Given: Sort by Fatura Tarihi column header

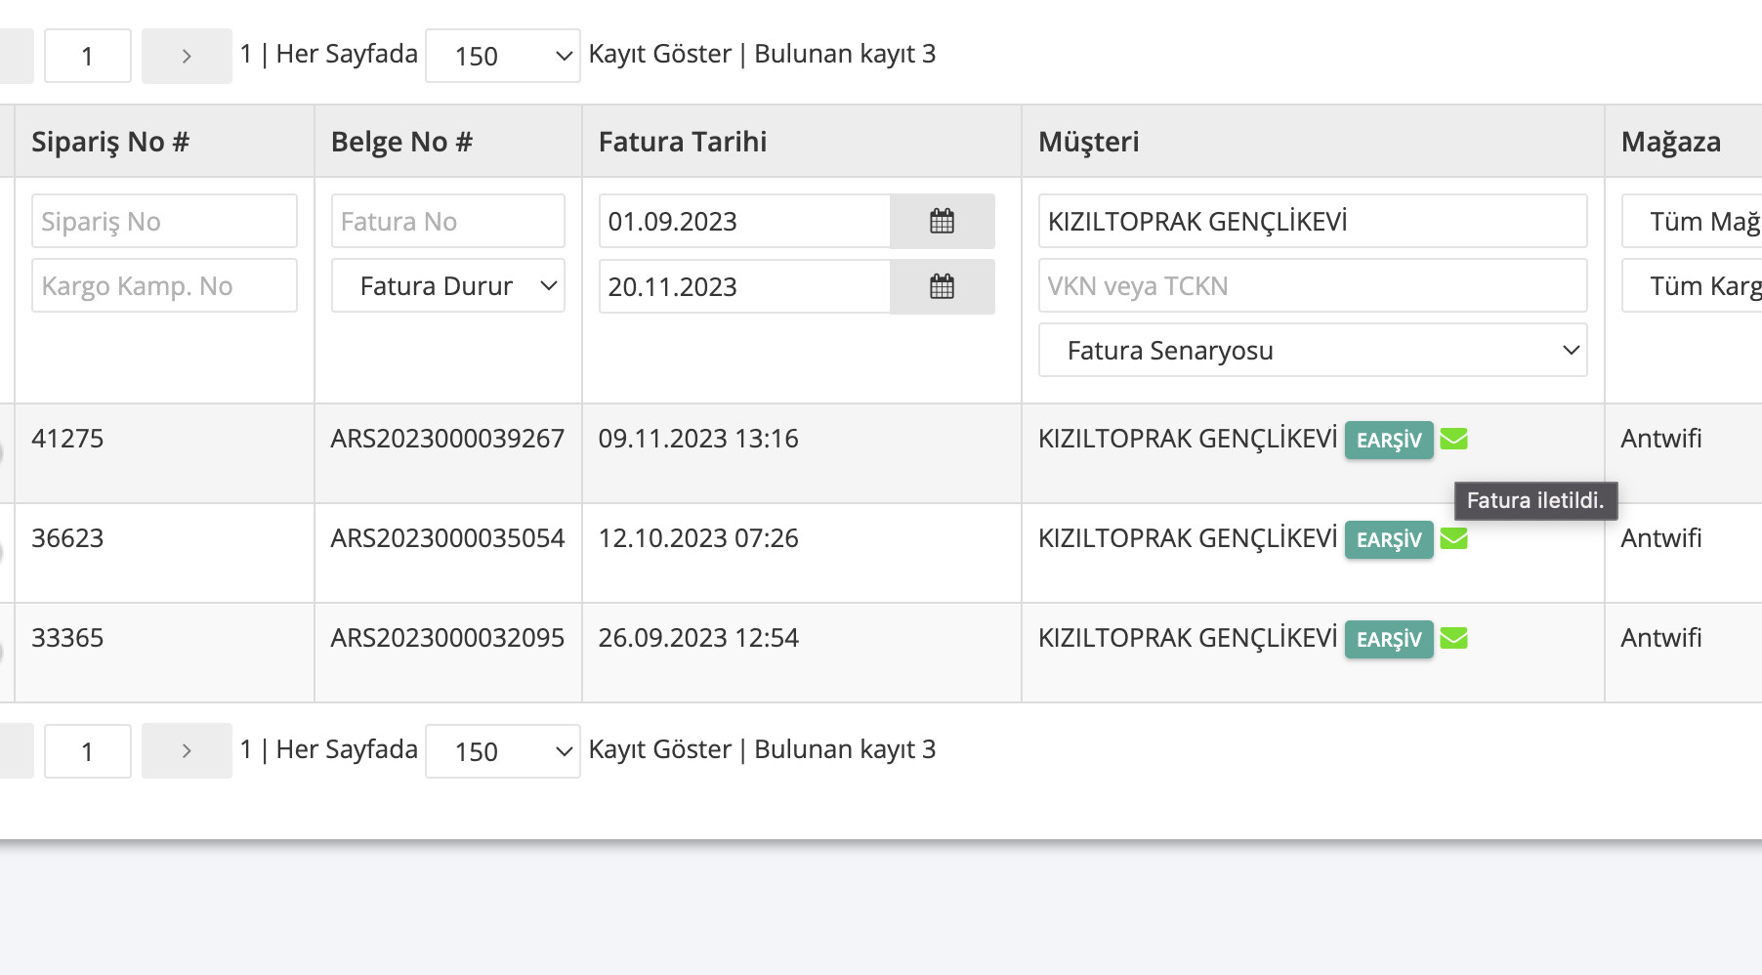Looking at the screenshot, I should (x=682, y=143).
